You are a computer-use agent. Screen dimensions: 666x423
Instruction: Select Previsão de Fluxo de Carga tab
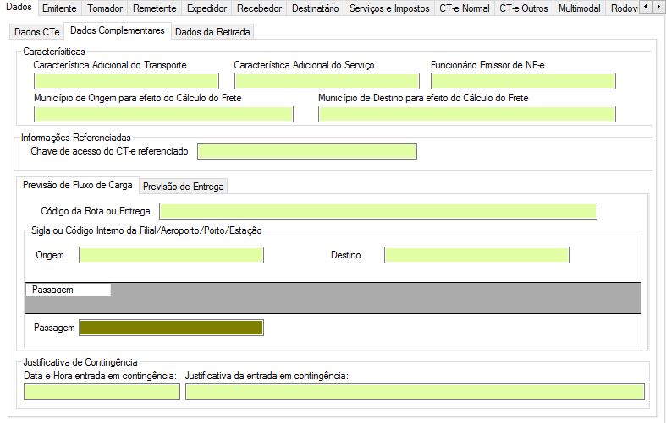[x=78, y=185]
